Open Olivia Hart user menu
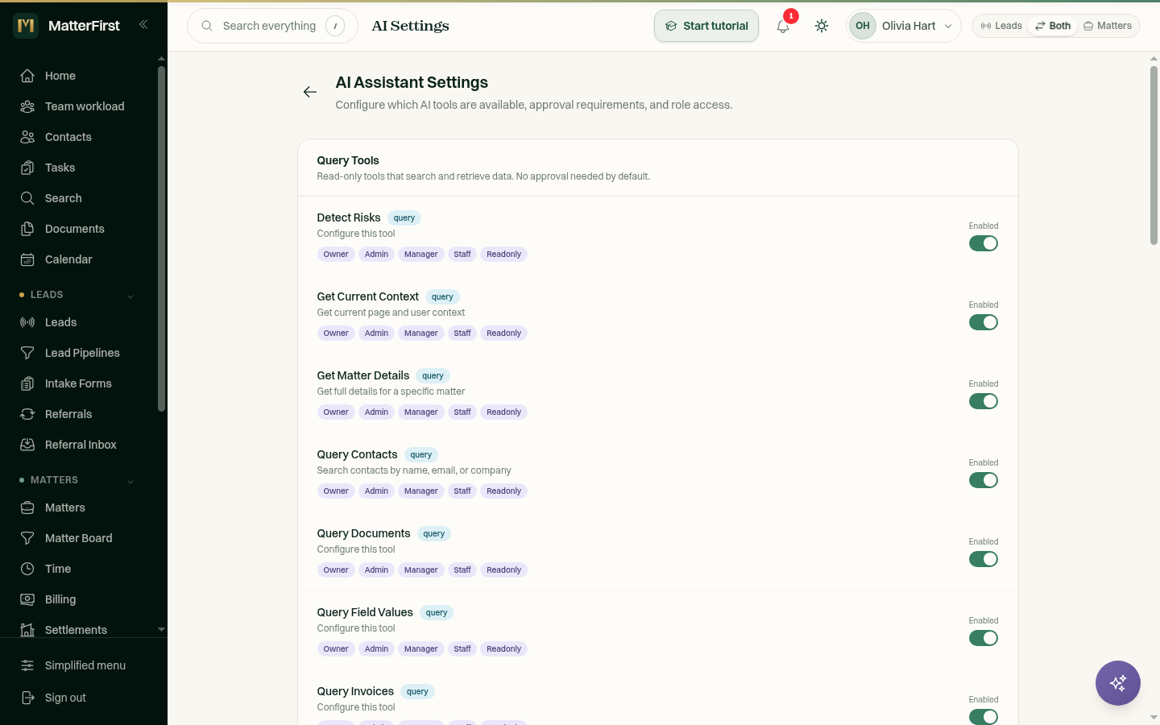The image size is (1160, 725). 903,26
